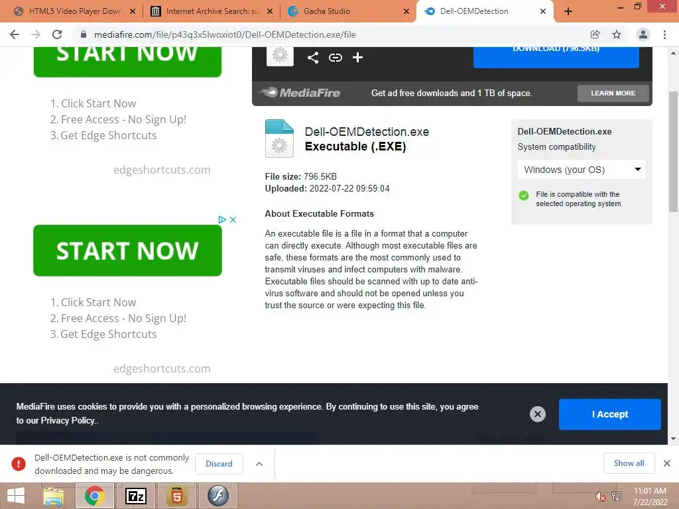679x509 pixels.
Task: Click the red download warning icon
Action: pyautogui.click(x=19, y=463)
